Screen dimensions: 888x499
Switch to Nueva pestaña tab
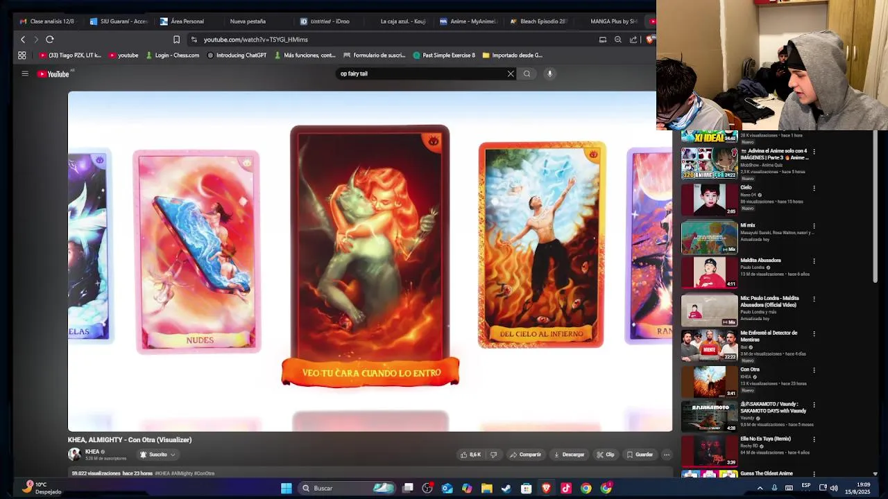(257, 21)
